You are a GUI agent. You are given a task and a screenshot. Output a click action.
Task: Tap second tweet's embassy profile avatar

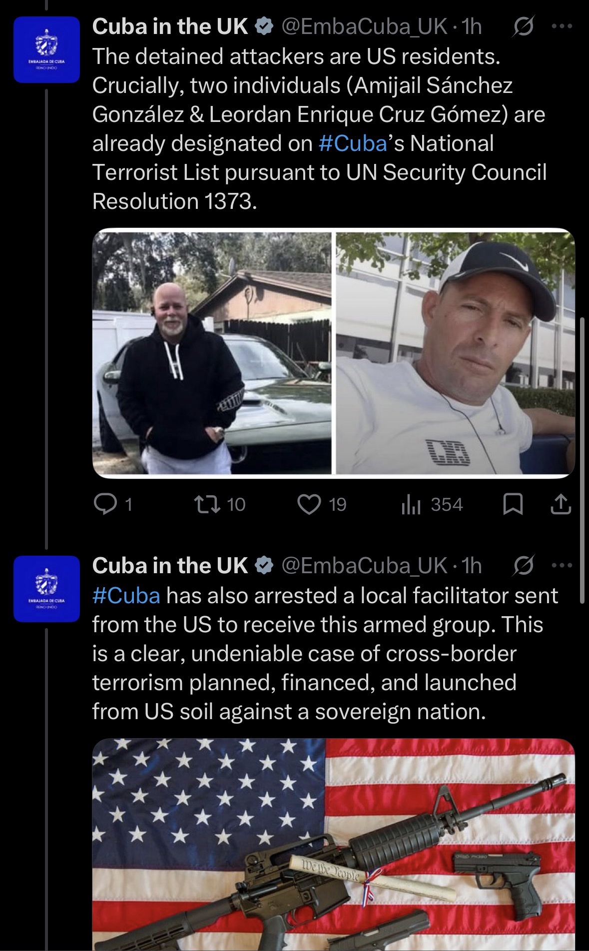coord(46,589)
